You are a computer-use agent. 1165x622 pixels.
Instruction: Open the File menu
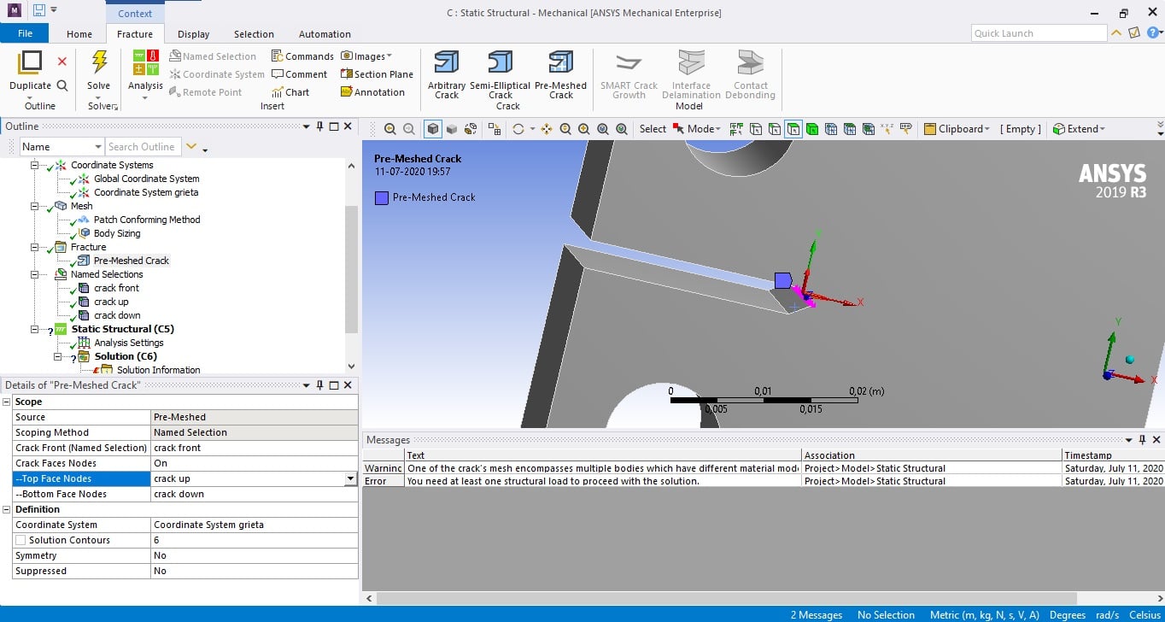click(x=25, y=33)
